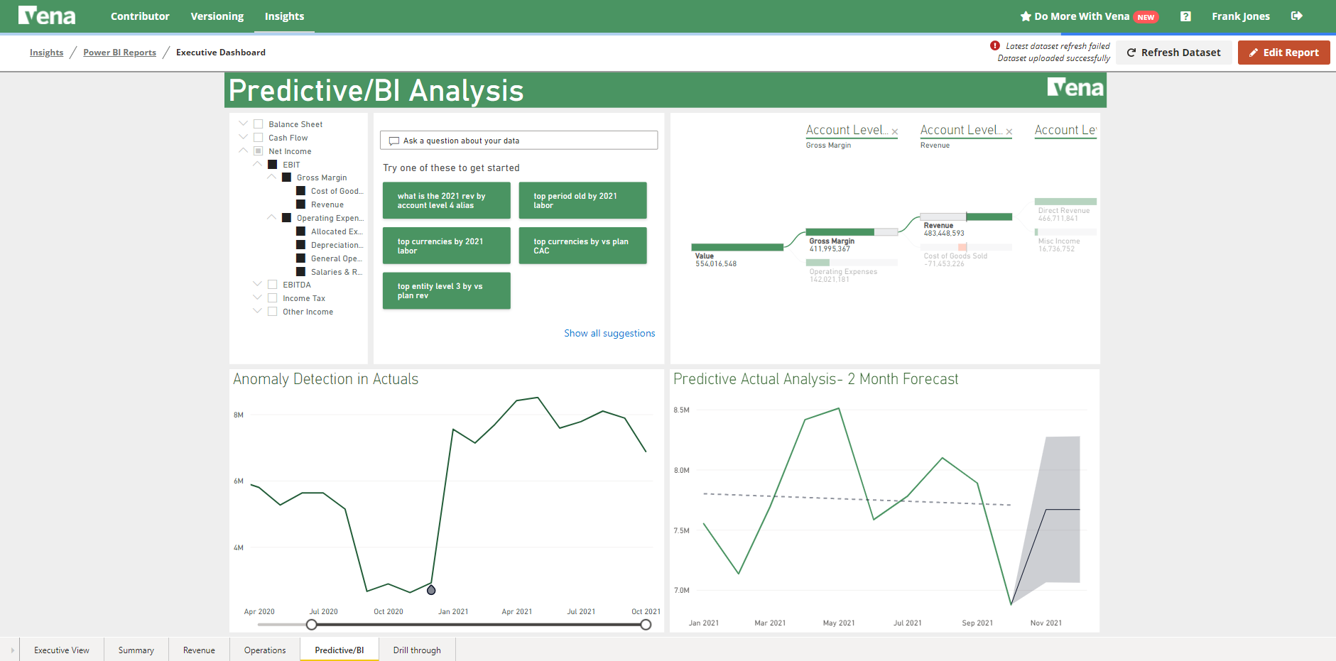Uncheck the Revenue checkbox in slicer
Screen dimensions: 1336x661
point(300,204)
